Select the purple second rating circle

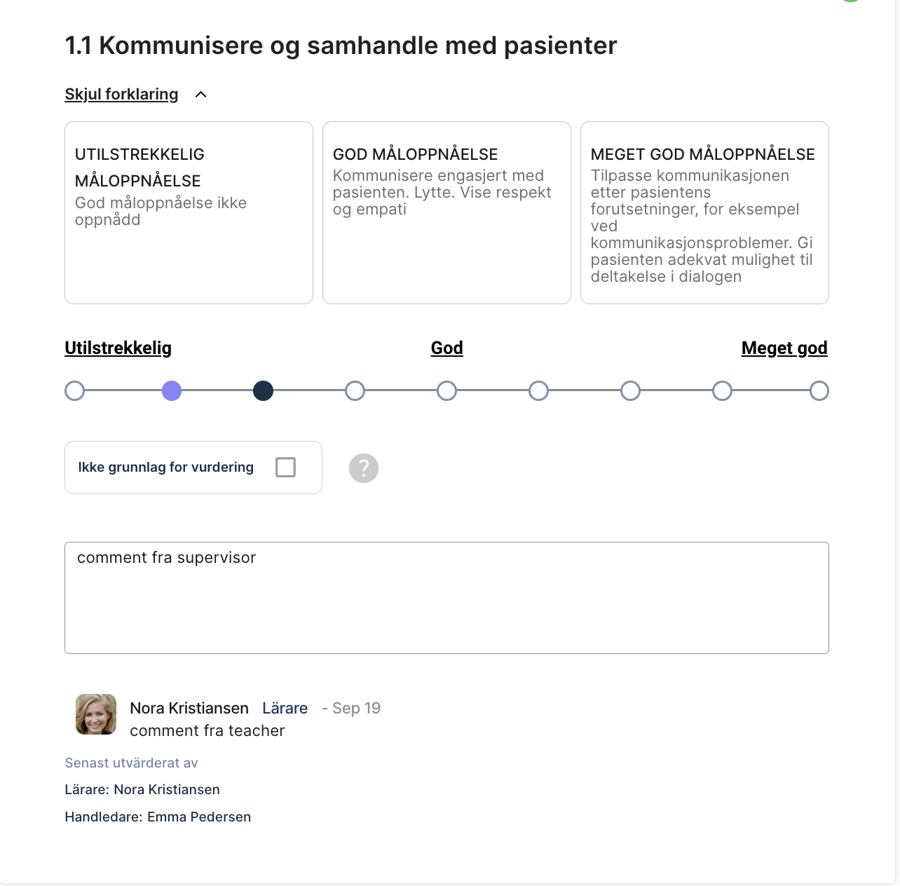[172, 391]
